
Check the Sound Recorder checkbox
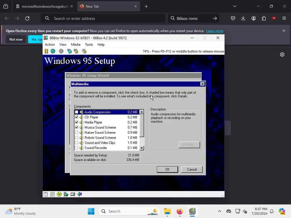click(x=76, y=148)
